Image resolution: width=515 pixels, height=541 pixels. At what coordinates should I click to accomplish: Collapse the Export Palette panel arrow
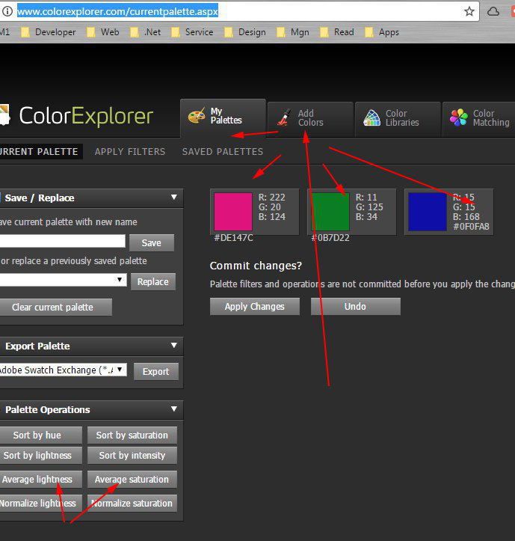pos(174,346)
